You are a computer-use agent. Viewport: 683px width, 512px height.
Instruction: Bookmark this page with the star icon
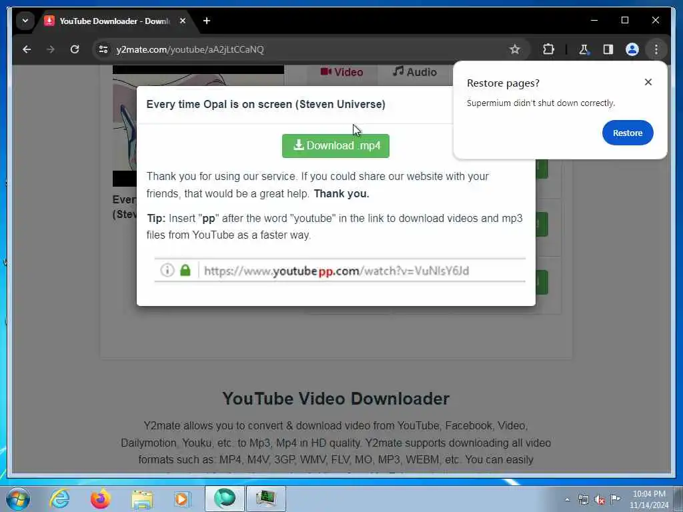pyautogui.click(x=514, y=49)
